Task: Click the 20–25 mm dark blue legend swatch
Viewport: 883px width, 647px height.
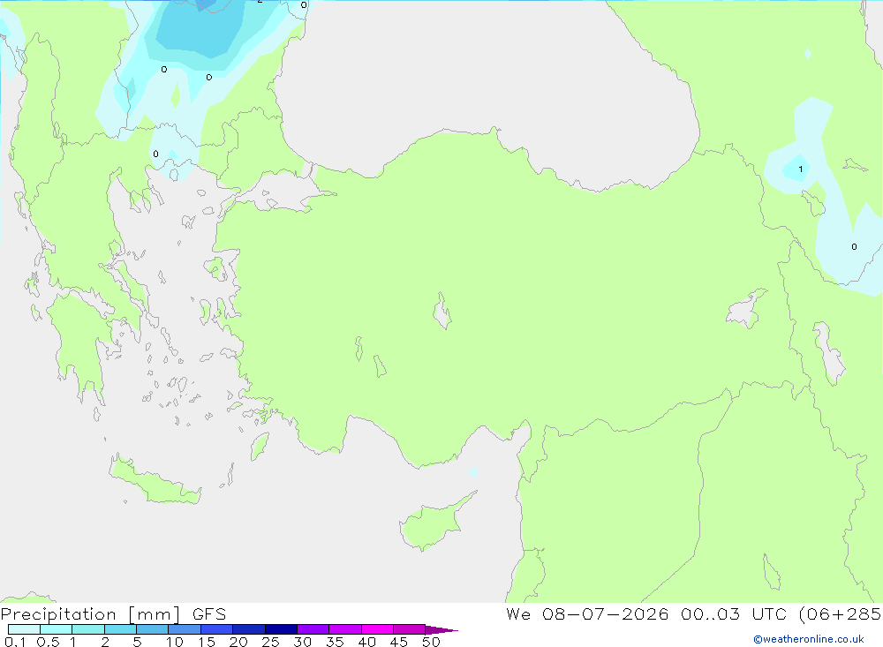Action: (x=248, y=629)
